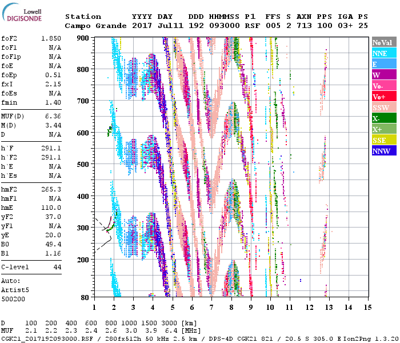Viewport: 400px width, 343px height.
Task: Select the NNW blue legend swatch
Action: click(x=383, y=151)
